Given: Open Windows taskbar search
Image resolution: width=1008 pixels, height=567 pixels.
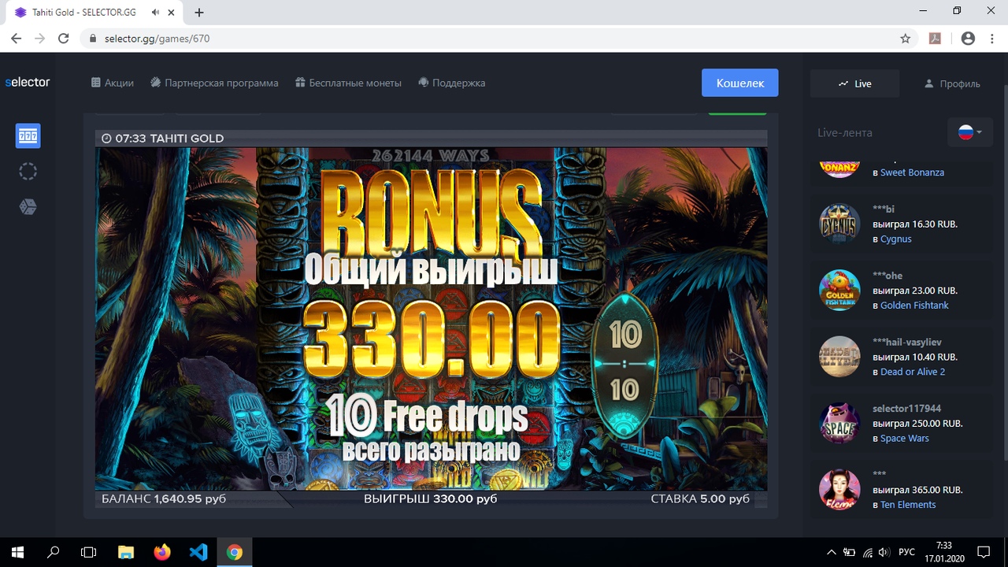Looking at the screenshot, I should [x=54, y=552].
